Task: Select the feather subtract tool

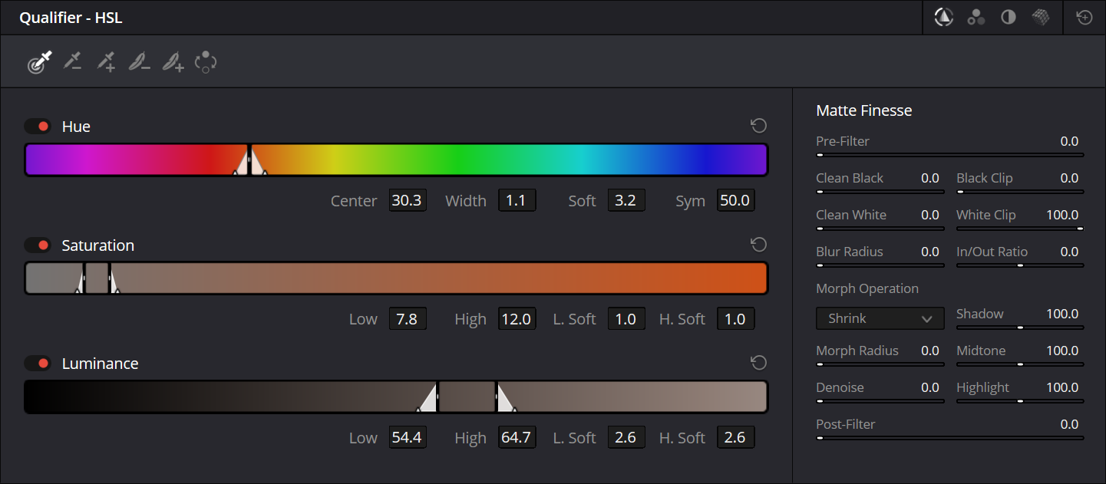Action: 139,63
